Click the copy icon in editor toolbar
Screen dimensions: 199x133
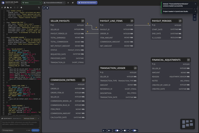click(x=5, y=8)
